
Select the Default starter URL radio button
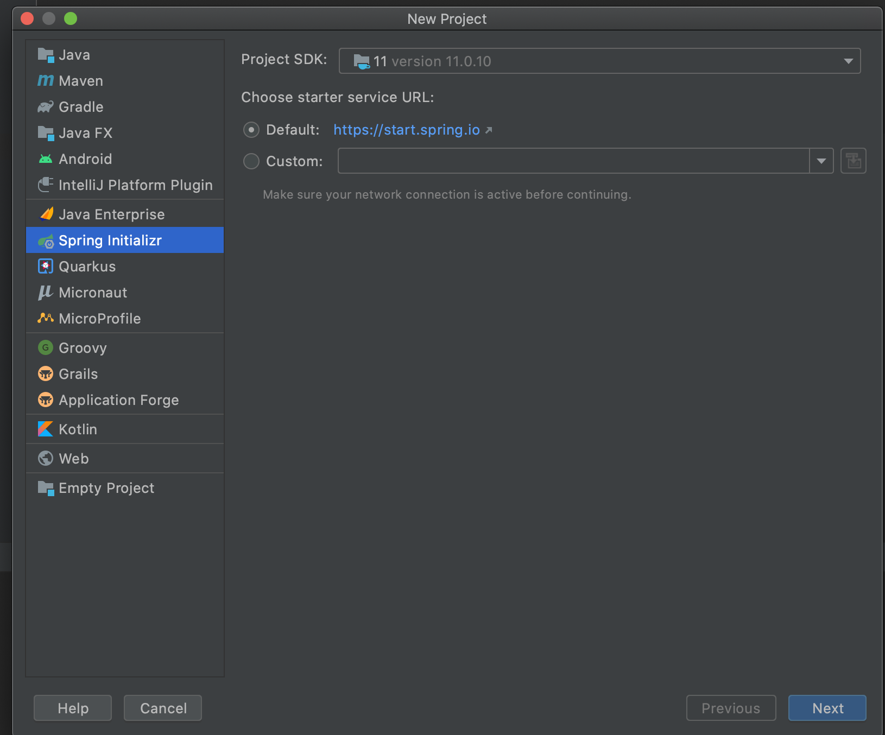click(251, 130)
